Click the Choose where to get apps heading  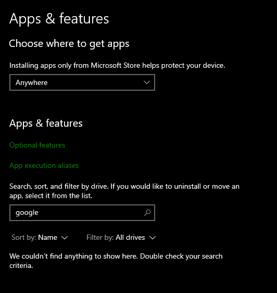69,44
